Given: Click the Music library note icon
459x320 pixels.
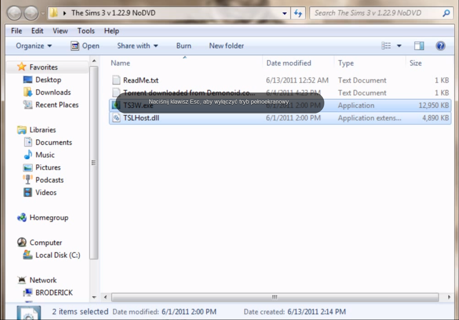Looking at the screenshot, I should pyautogui.click(x=28, y=155).
